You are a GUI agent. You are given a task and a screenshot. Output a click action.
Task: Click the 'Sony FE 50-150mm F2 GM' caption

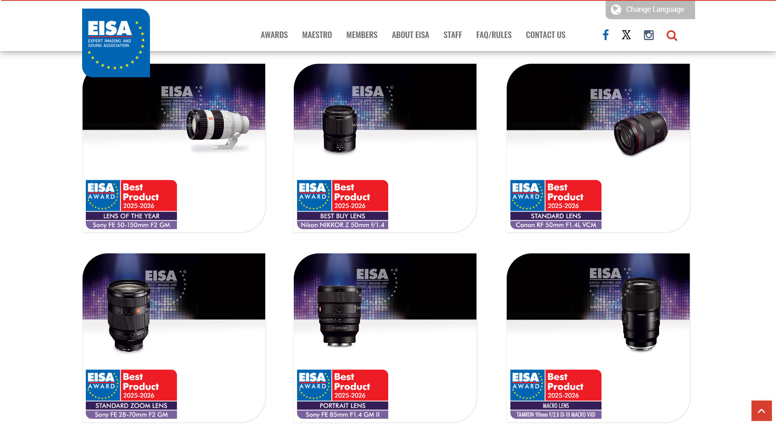coord(131,225)
